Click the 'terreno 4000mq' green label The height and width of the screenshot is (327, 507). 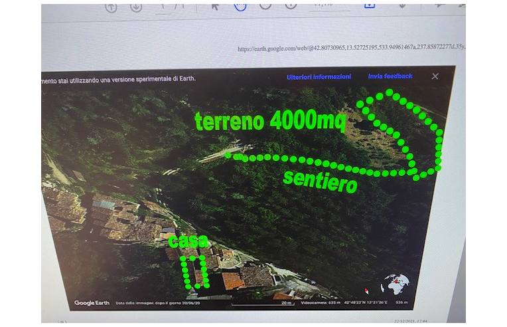[270, 121]
